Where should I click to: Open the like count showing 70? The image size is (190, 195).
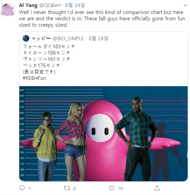pos(121,189)
